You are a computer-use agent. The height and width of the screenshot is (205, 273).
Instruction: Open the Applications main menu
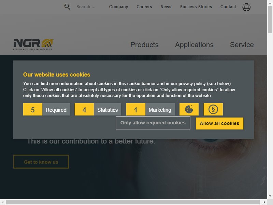[194, 45]
